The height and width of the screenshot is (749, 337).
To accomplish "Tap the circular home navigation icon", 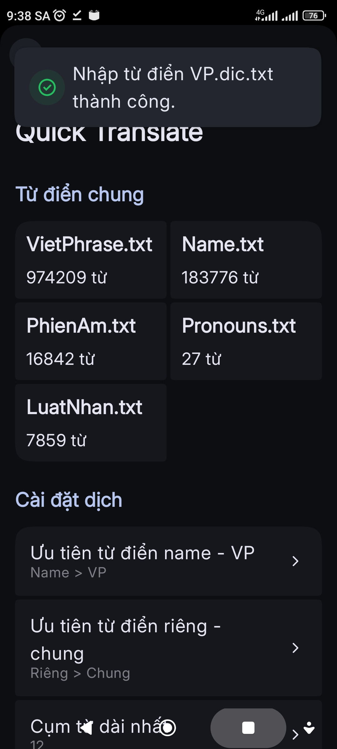I will pos(168,728).
